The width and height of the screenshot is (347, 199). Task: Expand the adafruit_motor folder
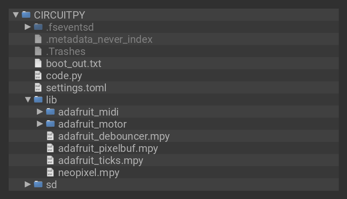[40, 124]
